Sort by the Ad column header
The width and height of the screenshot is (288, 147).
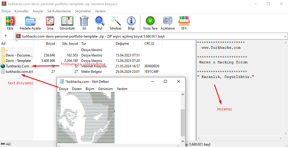17,44
